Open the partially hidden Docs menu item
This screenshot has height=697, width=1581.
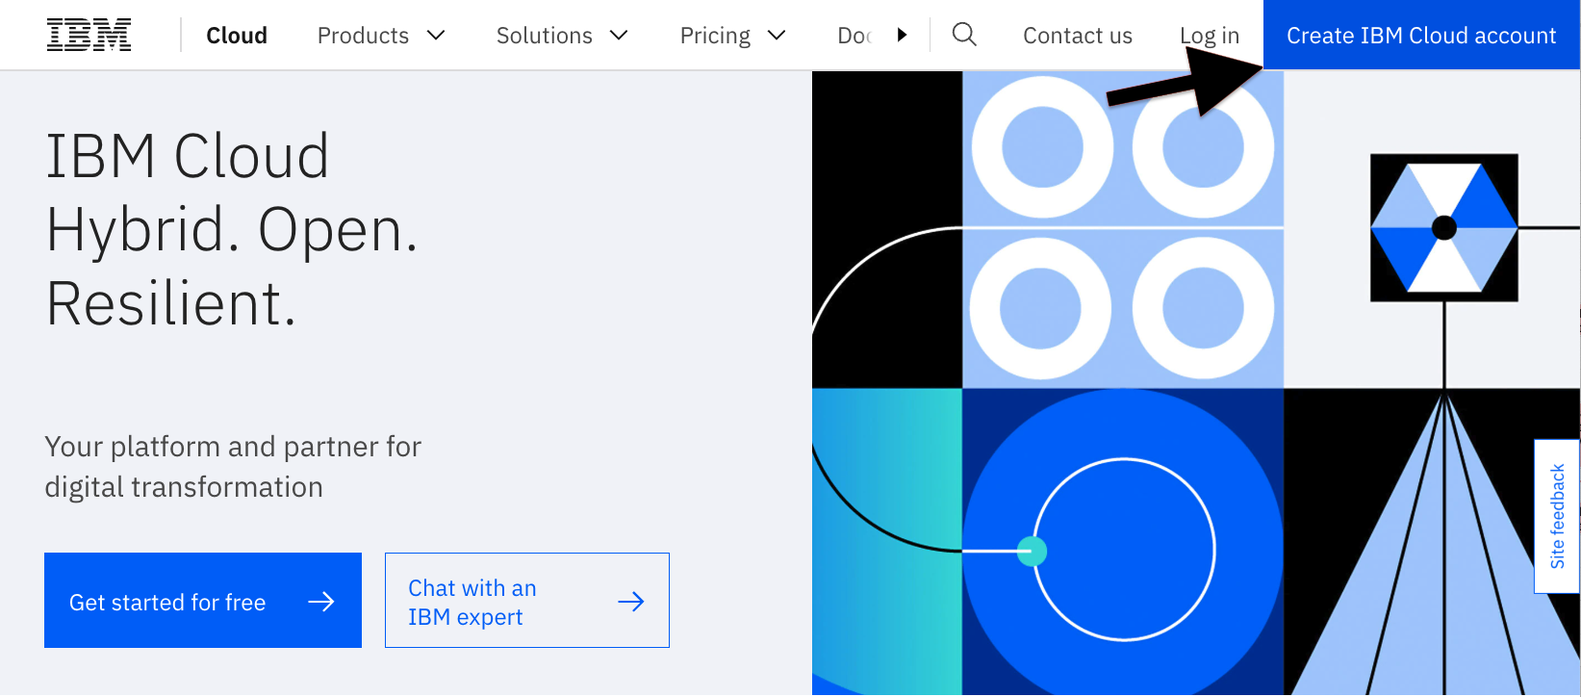pos(854,36)
